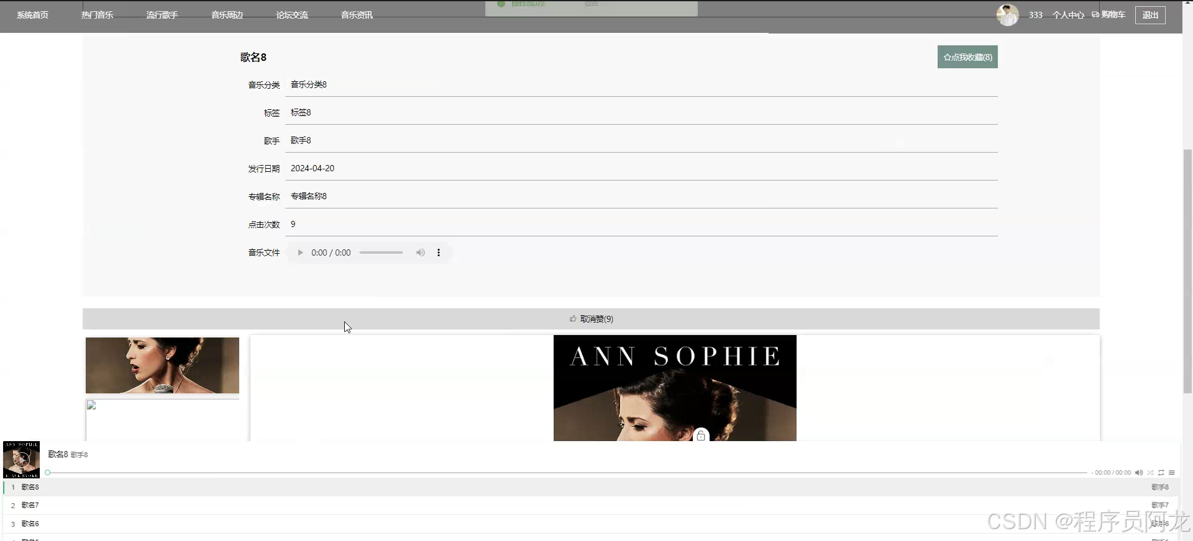Click the singer photo thumbnail on the left
Viewport: 1193px width, 541px height.
(x=162, y=365)
